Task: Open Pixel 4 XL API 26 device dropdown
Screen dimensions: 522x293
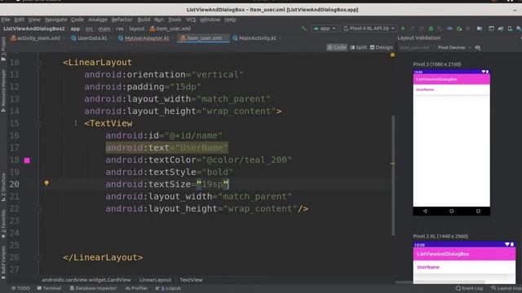Action: click(x=369, y=28)
